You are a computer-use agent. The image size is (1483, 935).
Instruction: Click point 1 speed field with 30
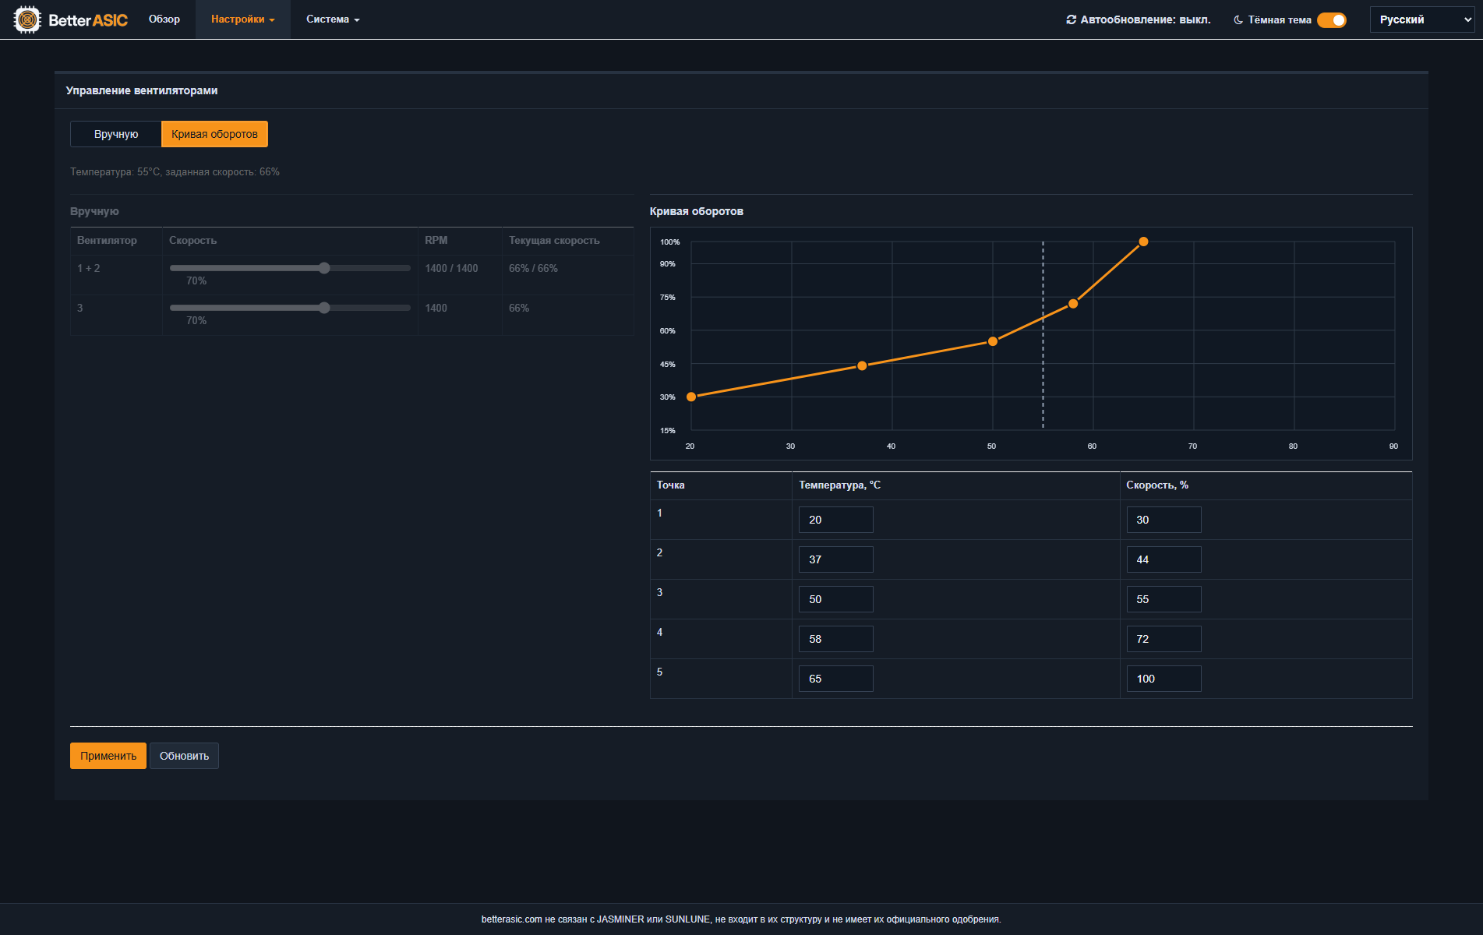coord(1163,520)
